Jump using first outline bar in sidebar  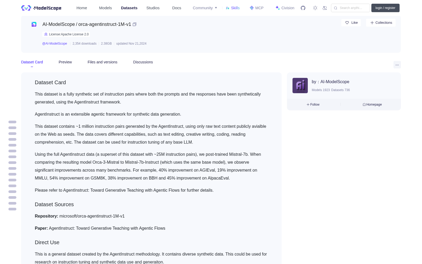12,122
